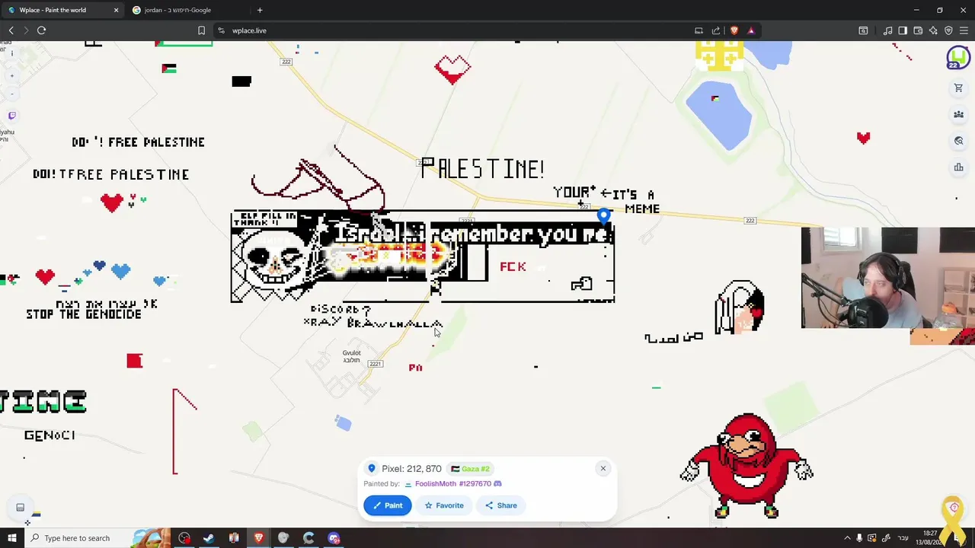Open the map explore search icon
975x548 pixels.
point(958,141)
